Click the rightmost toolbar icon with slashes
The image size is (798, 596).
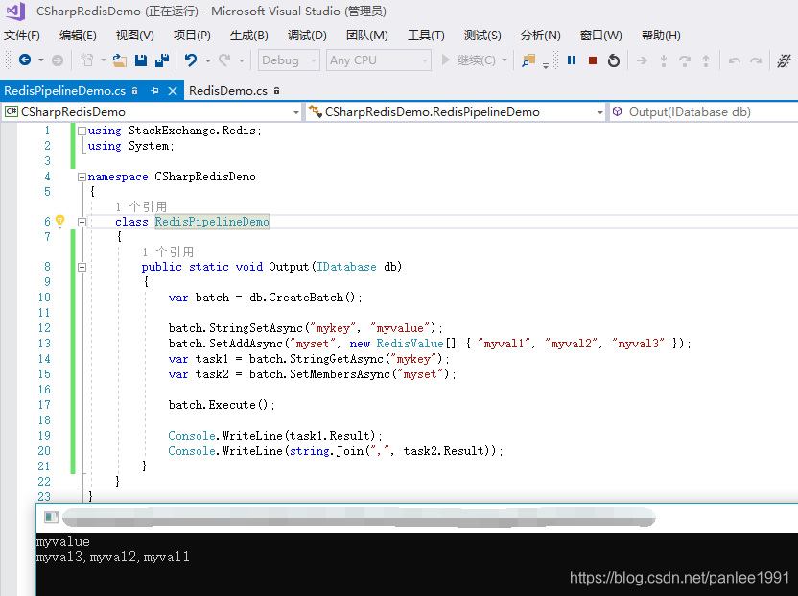(x=784, y=60)
